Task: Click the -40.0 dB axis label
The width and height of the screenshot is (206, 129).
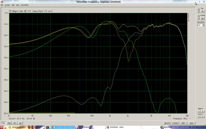Action: coord(6,91)
